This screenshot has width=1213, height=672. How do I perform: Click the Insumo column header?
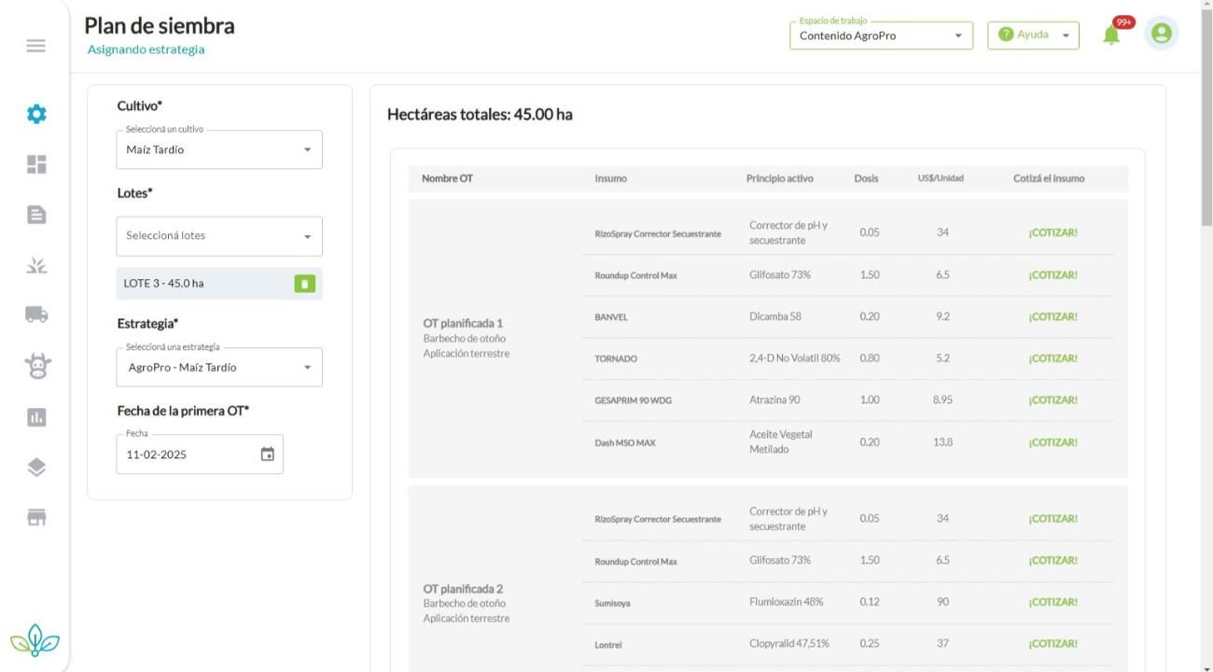tap(610, 178)
